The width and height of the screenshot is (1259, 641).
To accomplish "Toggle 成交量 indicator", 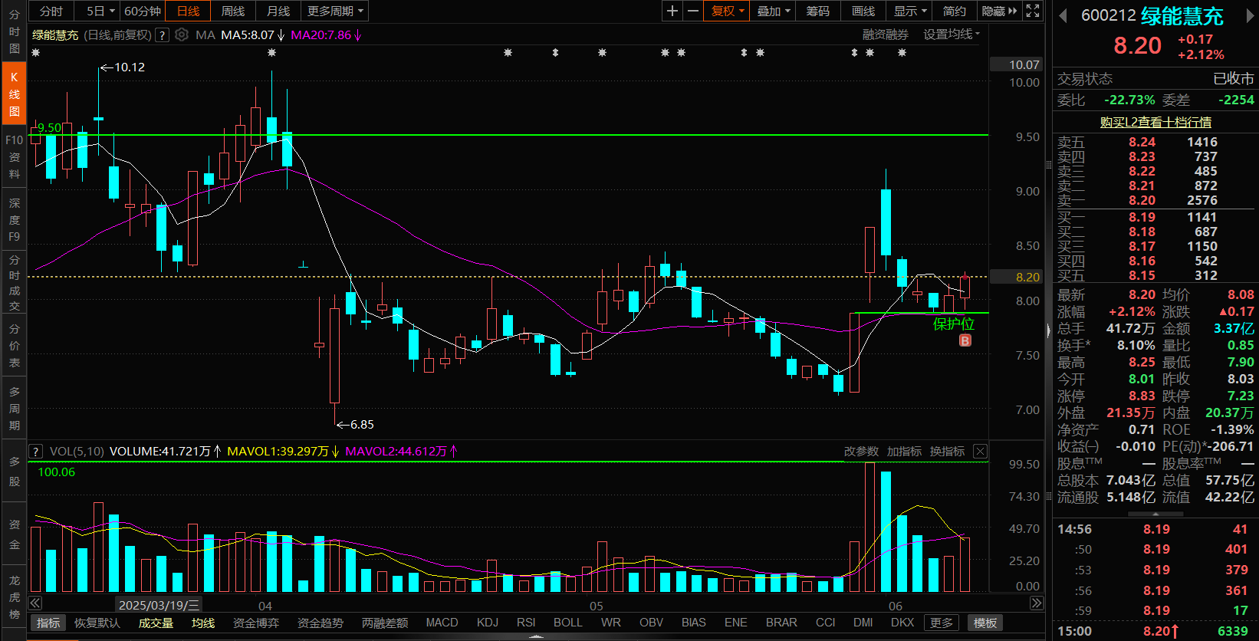I will (x=156, y=623).
